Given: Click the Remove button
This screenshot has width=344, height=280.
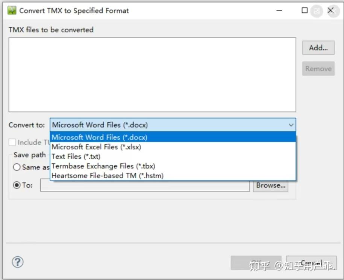Looking at the screenshot, I should click(318, 68).
